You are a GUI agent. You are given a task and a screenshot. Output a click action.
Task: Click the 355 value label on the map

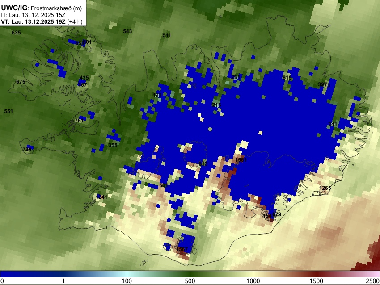click(x=113, y=145)
